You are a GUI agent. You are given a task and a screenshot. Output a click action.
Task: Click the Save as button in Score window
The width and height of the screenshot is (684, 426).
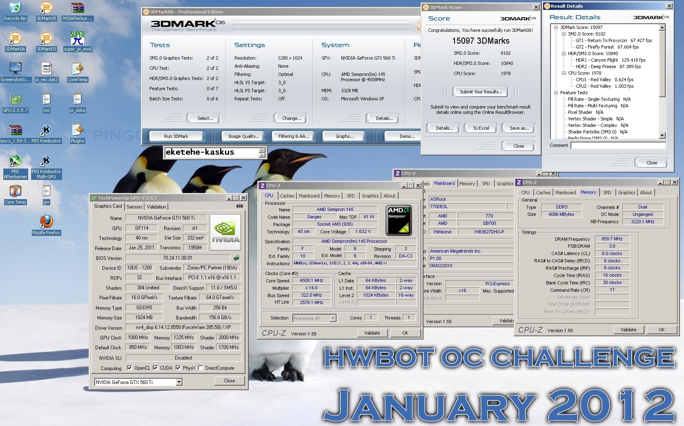[519, 128]
